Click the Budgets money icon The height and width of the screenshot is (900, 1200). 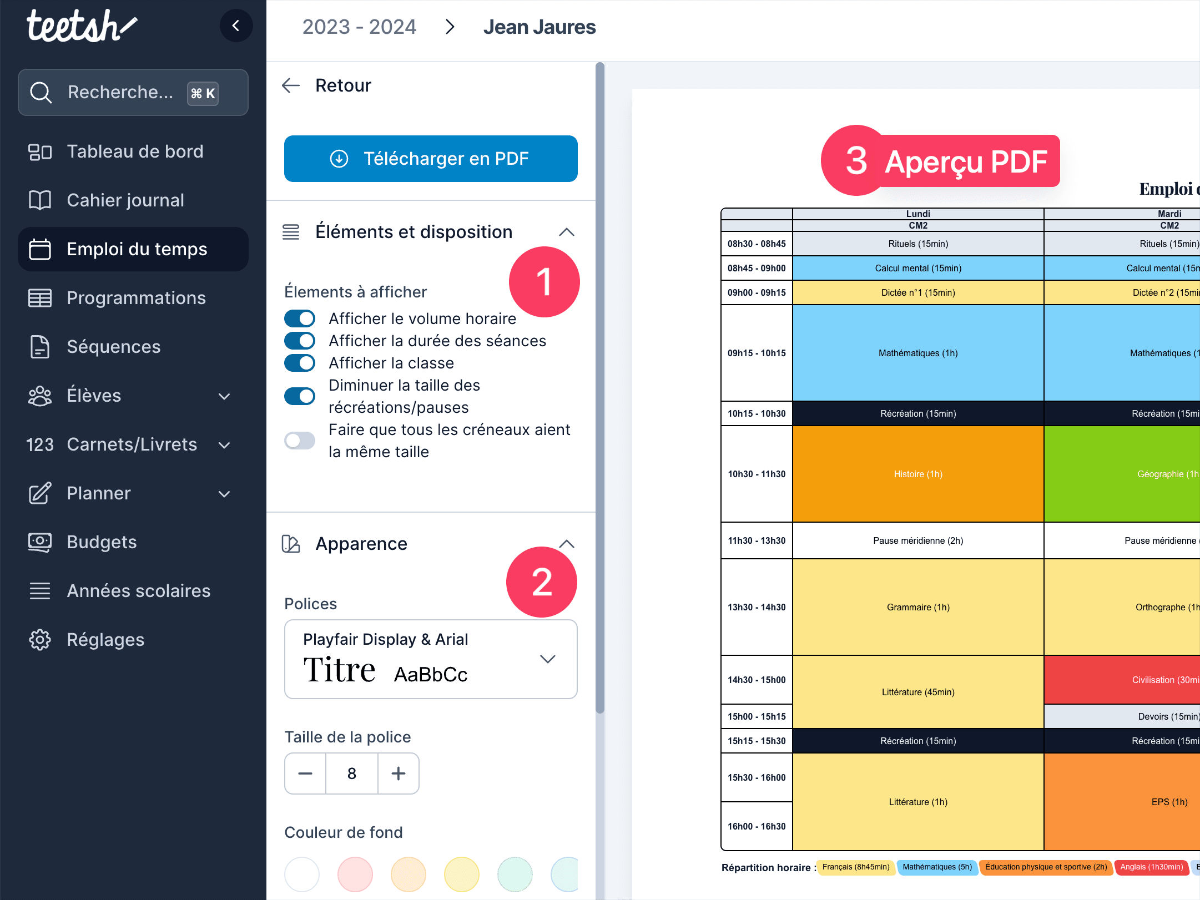click(x=40, y=542)
